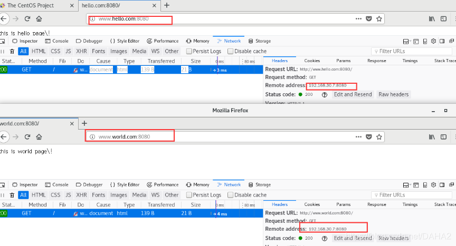Image resolution: width=456 pixels, height=246 pixels.
Task: Click Edit and Resend in world.com headers
Action: 353,238
